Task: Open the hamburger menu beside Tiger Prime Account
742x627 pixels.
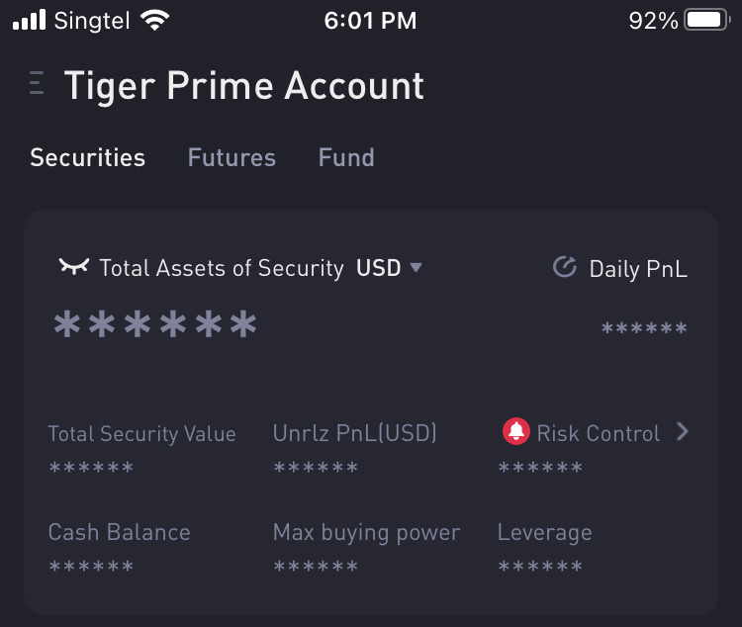Action: coord(37,83)
